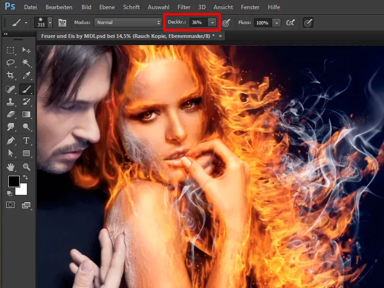The height and width of the screenshot is (288, 384).
Task: Open the Bild menu
Action: 86,7
